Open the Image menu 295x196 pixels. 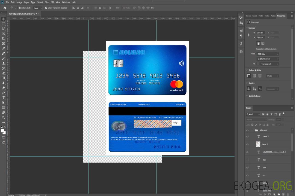19,2
